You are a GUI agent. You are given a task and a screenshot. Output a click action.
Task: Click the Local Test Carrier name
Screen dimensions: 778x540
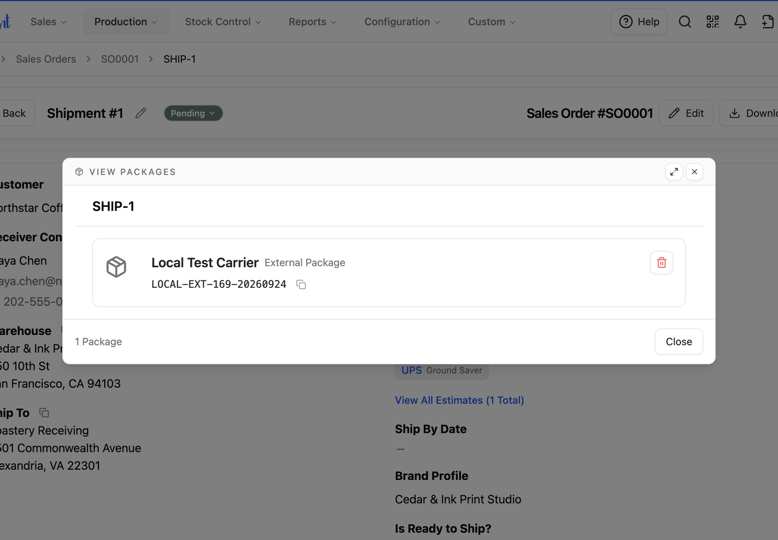pos(205,262)
